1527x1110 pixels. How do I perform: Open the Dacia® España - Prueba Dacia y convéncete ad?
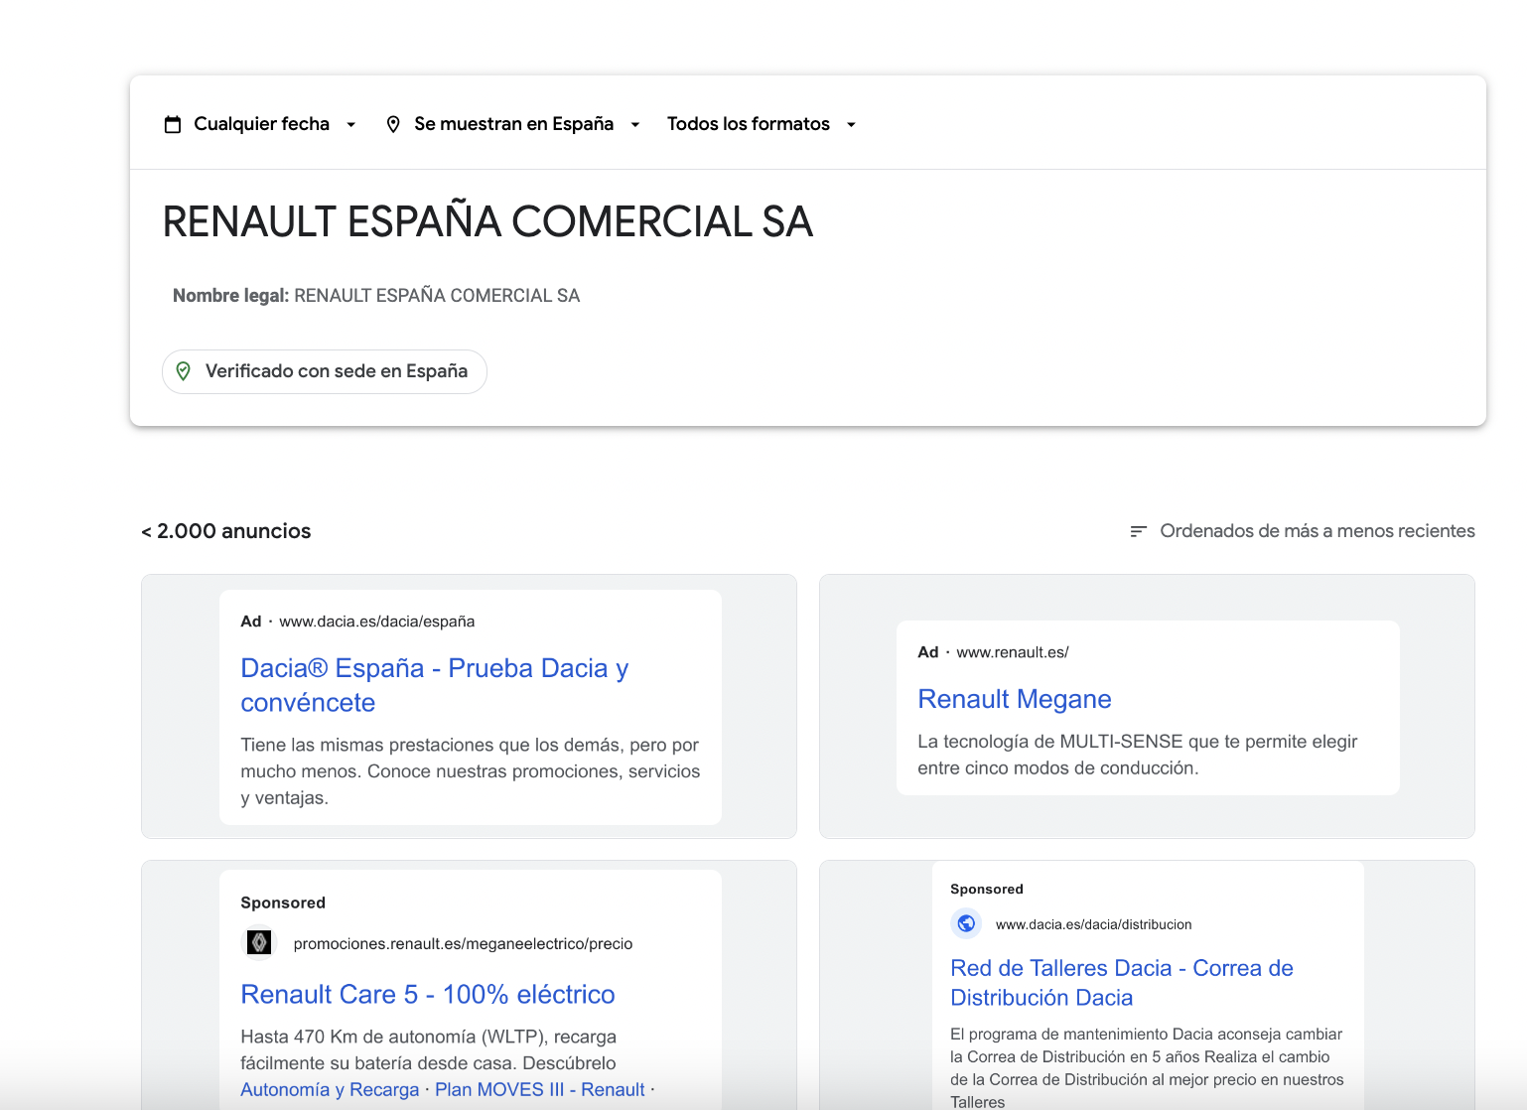click(x=435, y=685)
